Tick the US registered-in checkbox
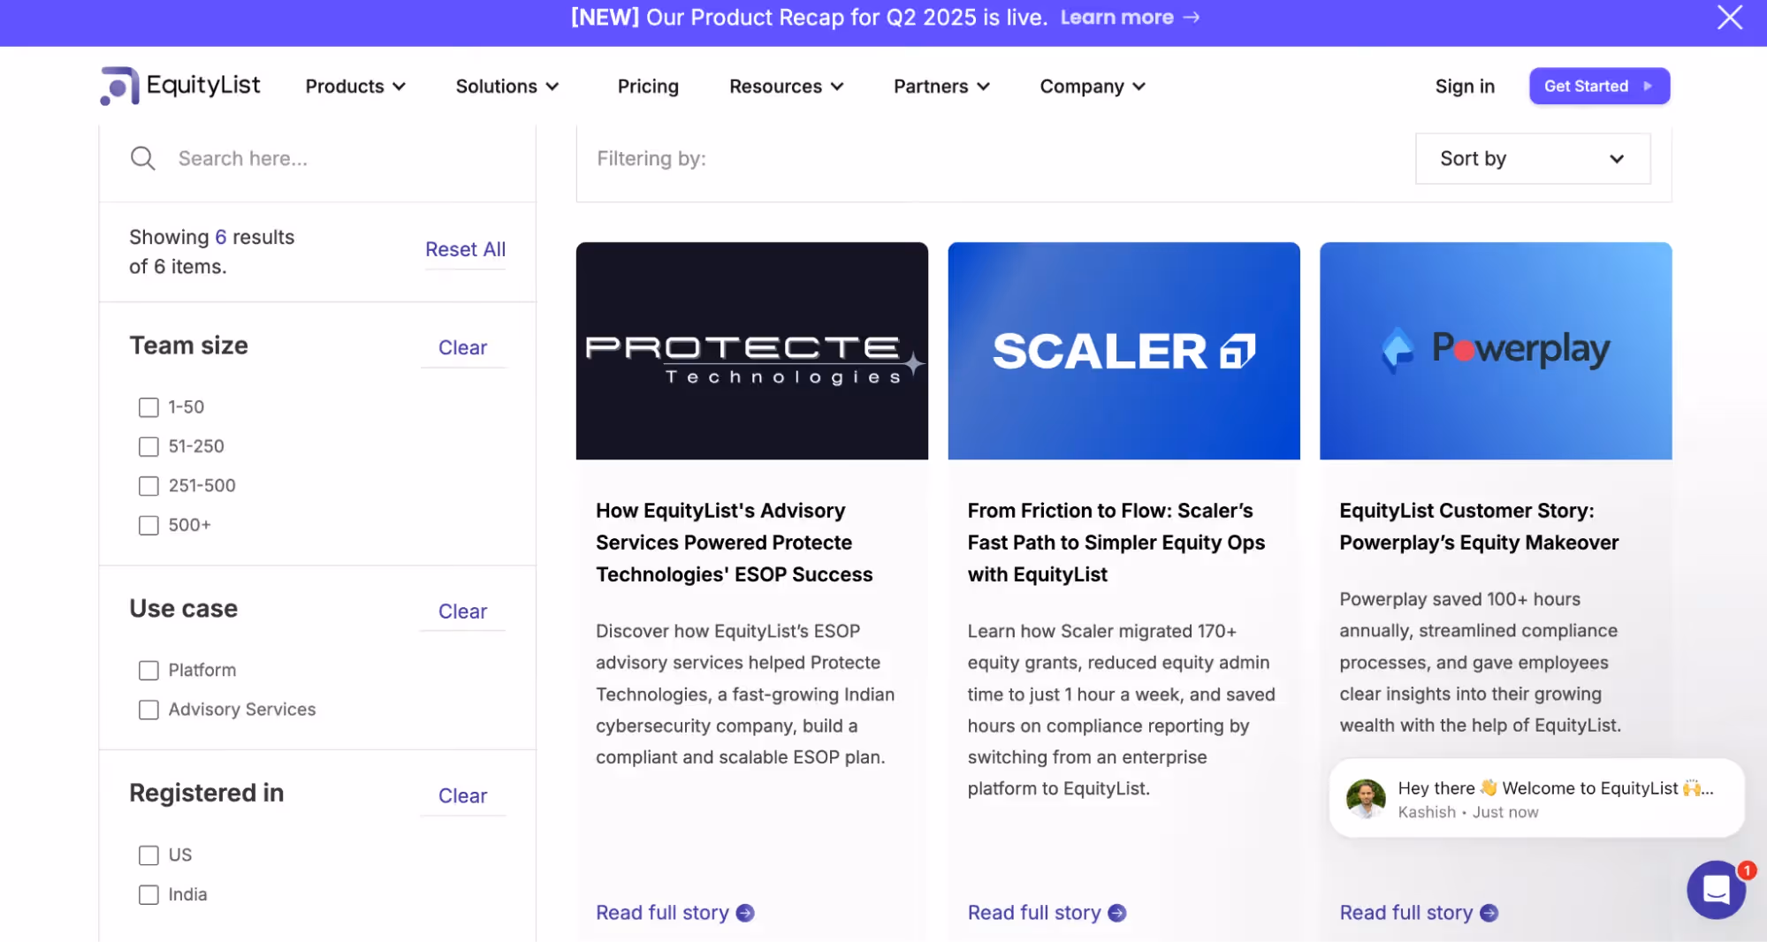 click(x=149, y=855)
